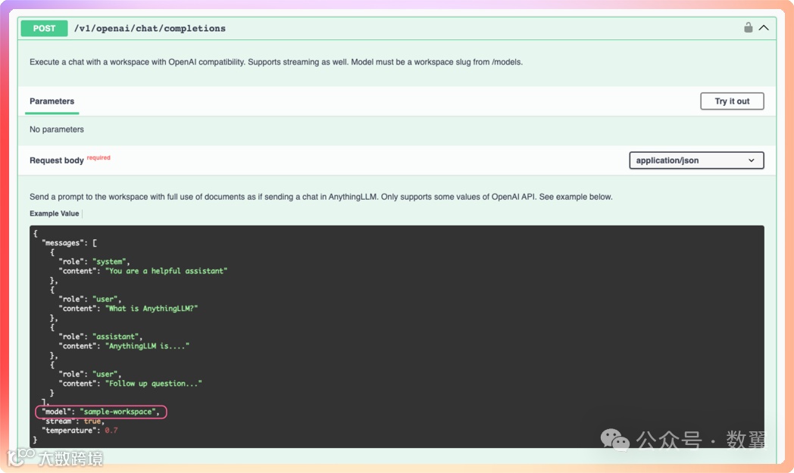This screenshot has height=473, width=794.
Task: Click the "role": "assistant" line
Action: click(100, 337)
